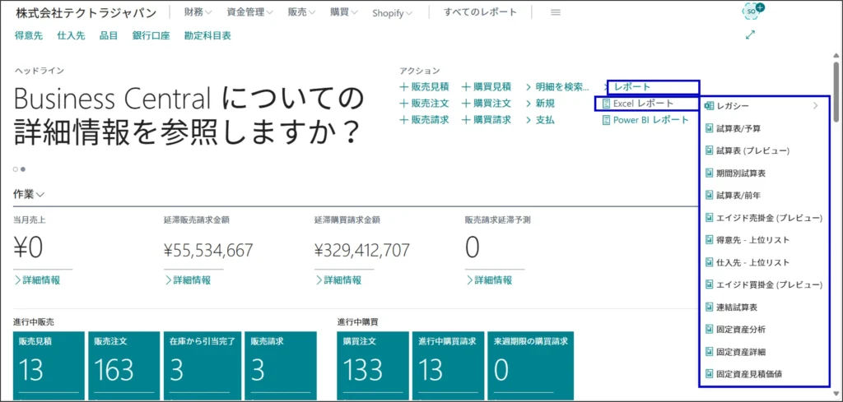Image resolution: width=843 pixels, height=402 pixels.
Task: Open すべてのレポート from the navigation bar
Action: tap(480, 12)
